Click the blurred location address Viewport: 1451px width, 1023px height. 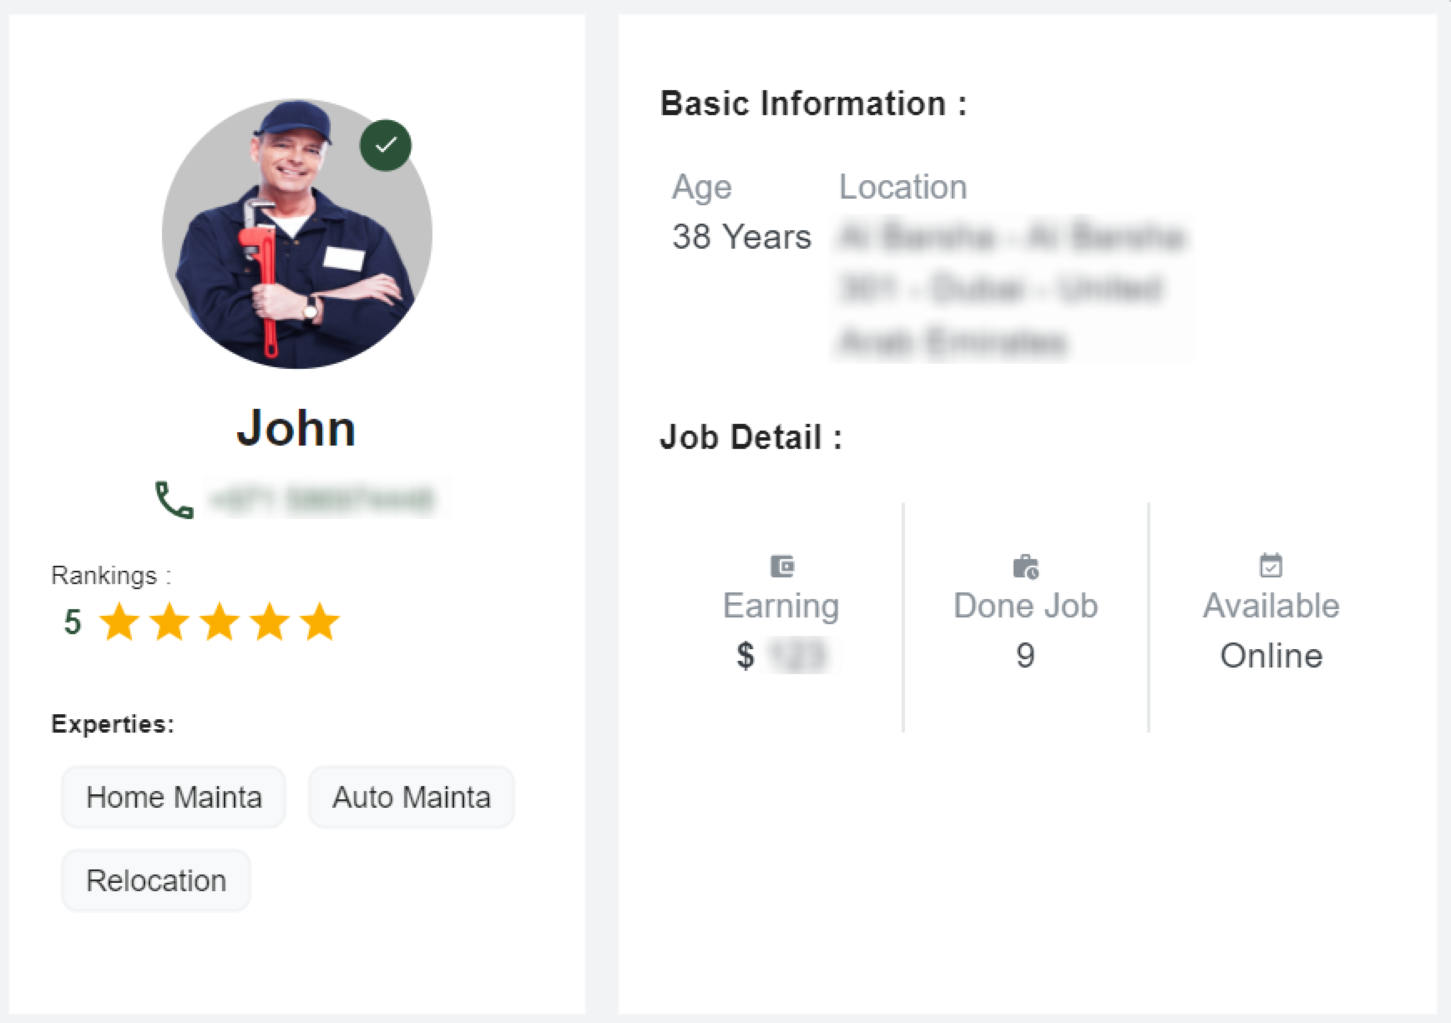pos(1011,289)
